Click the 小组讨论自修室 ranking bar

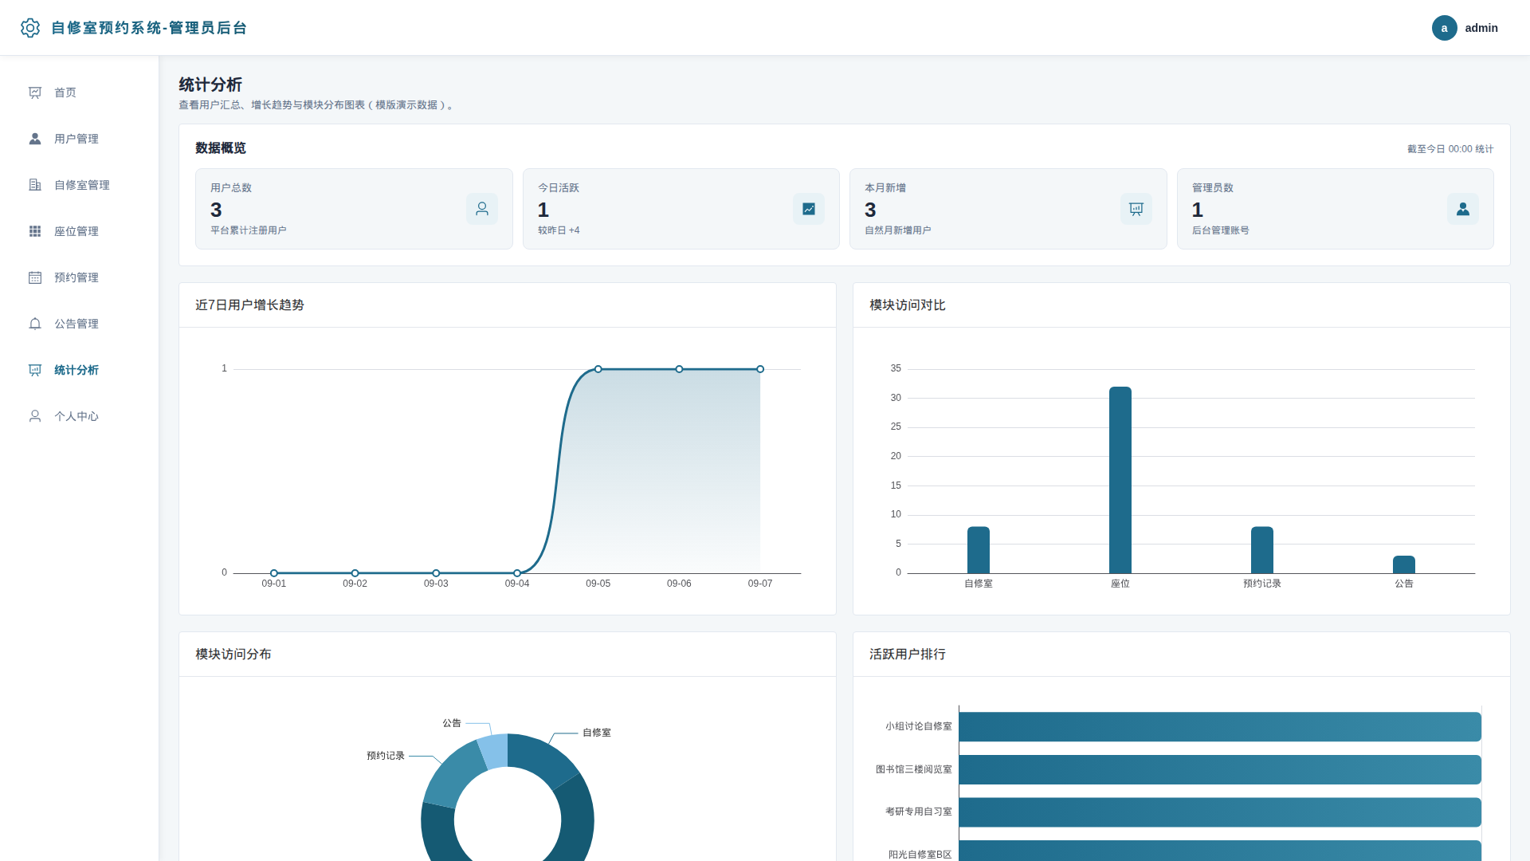tap(1220, 727)
